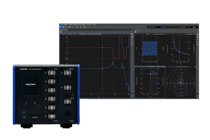
Task: Open the first menu in the menu bar
Action: [x=61, y=24]
